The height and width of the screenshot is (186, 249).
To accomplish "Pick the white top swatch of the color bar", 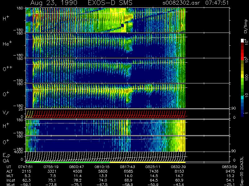I will click(x=242, y=41).
